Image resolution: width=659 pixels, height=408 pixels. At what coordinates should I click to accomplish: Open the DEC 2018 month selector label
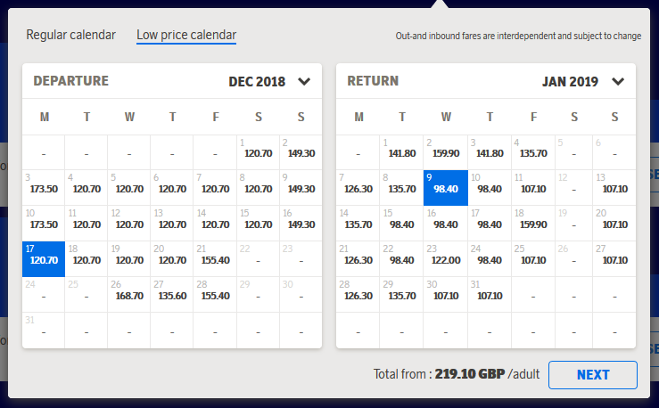257,81
